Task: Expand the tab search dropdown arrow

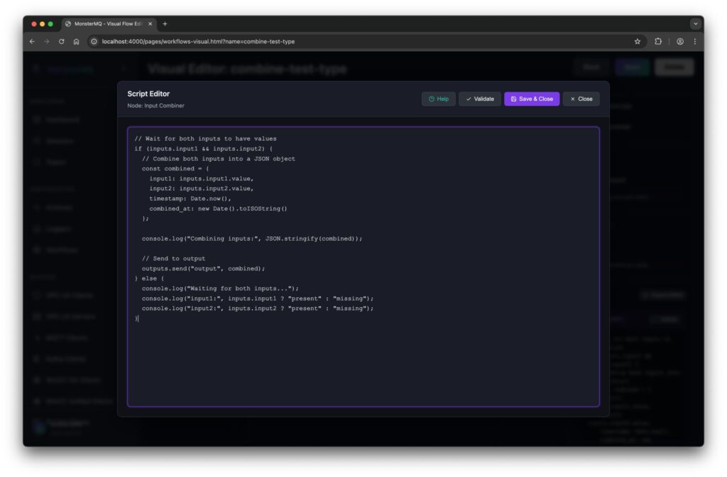Action: (695, 23)
